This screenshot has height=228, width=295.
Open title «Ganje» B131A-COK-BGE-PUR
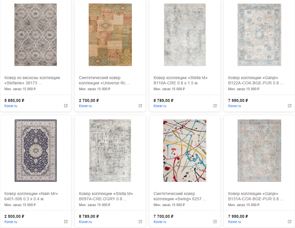coord(255,196)
